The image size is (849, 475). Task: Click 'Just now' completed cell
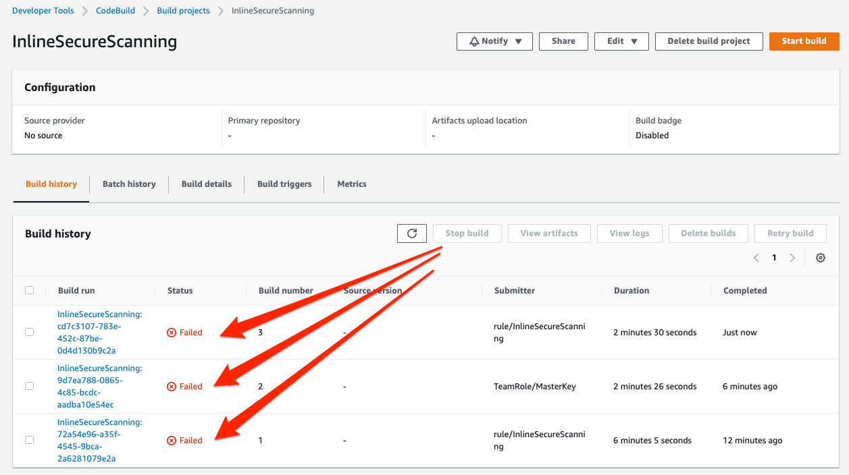[740, 333]
